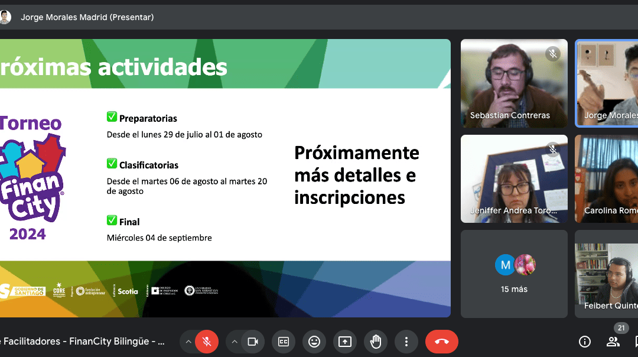Click the blue M avatar
The height and width of the screenshot is (357, 638).
click(505, 265)
